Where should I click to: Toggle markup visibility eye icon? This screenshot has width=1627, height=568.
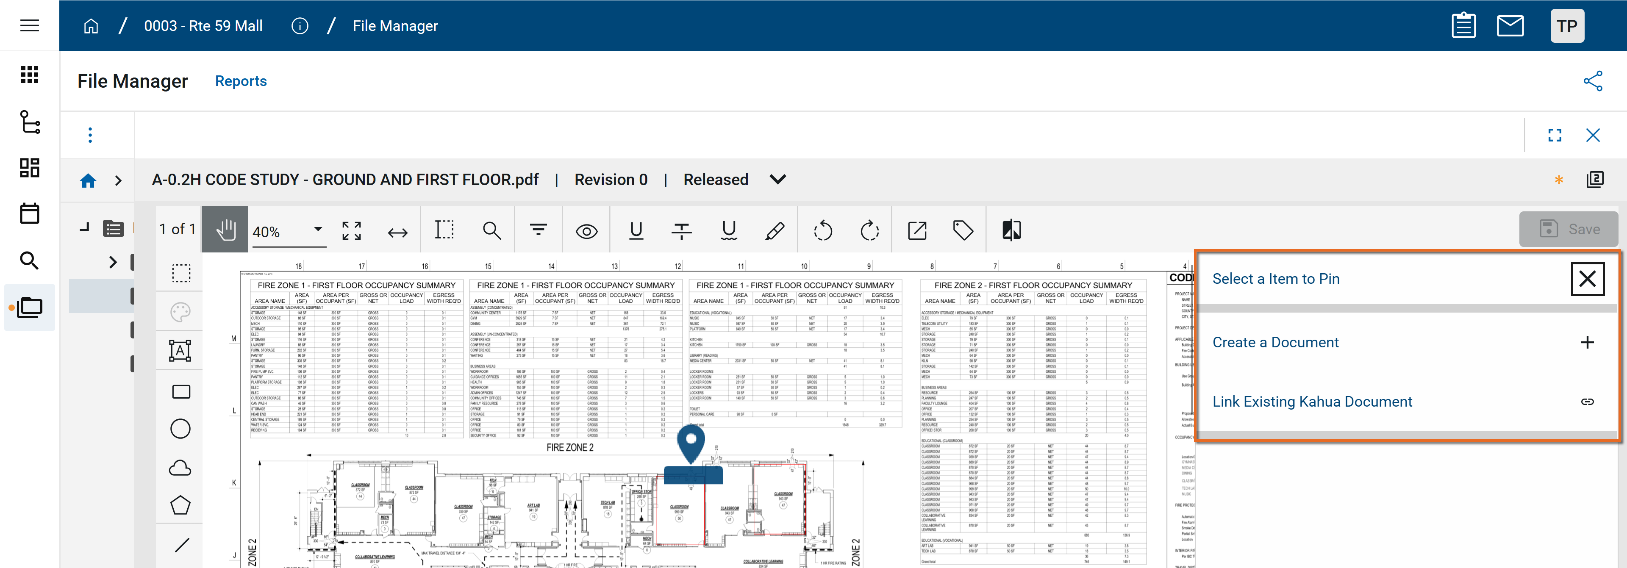(x=586, y=232)
